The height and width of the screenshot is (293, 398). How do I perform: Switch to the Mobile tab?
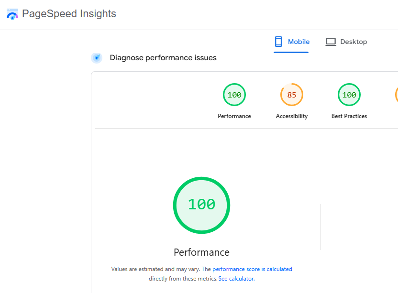point(292,42)
